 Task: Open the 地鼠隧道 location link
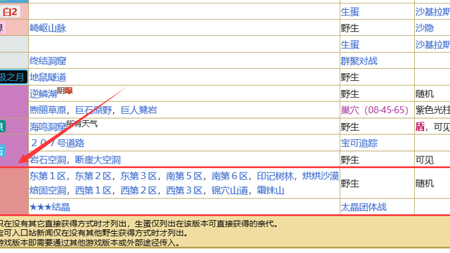click(48, 77)
